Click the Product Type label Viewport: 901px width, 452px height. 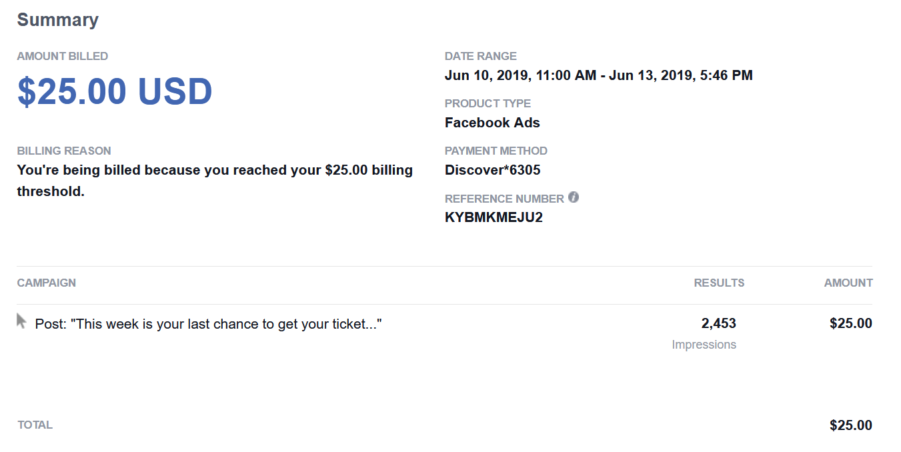click(x=488, y=103)
